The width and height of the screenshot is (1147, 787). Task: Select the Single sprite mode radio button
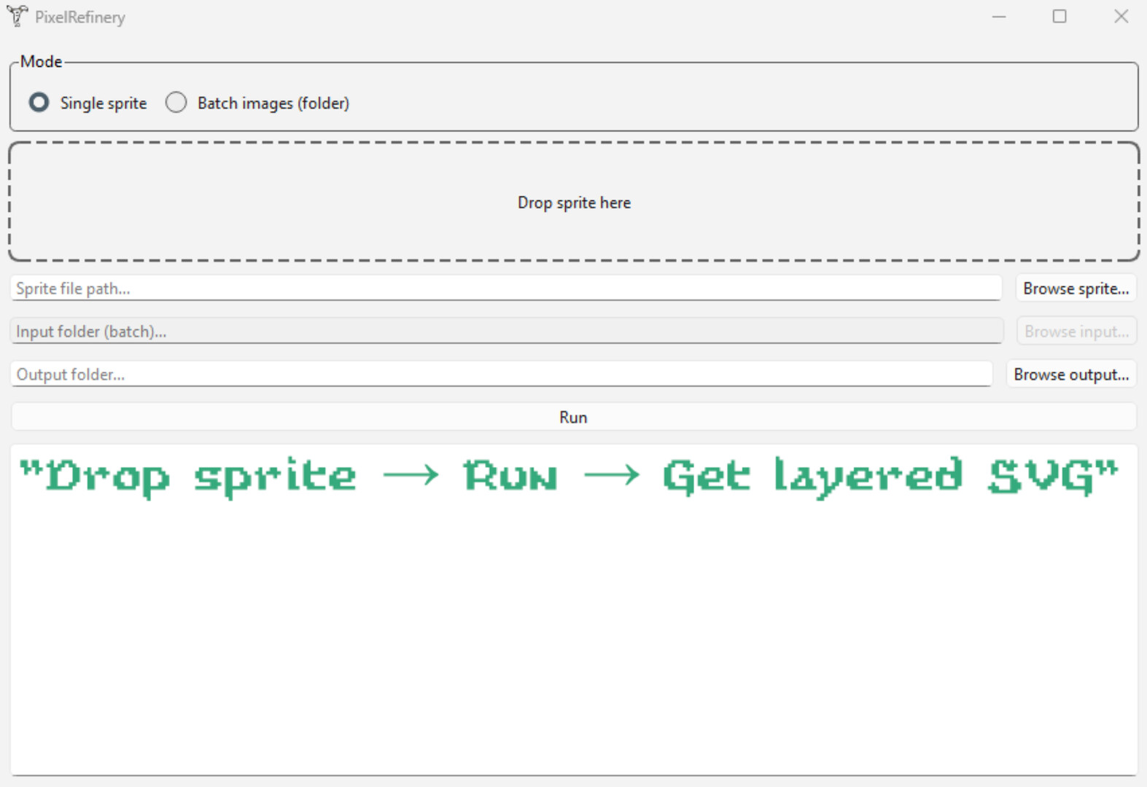coord(39,103)
